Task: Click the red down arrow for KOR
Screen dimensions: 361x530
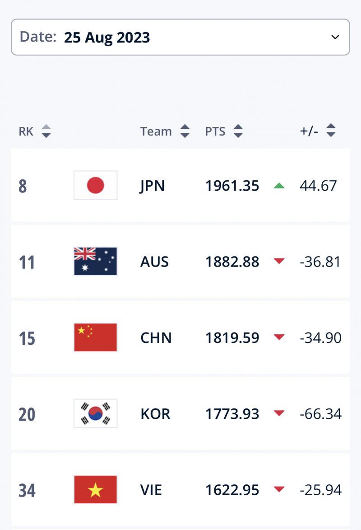Action: [279, 413]
